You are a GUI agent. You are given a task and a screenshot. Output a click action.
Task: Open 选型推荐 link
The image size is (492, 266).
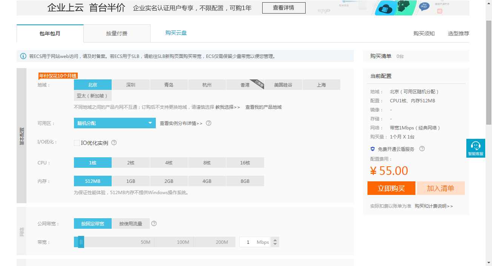pyautogui.click(x=458, y=33)
